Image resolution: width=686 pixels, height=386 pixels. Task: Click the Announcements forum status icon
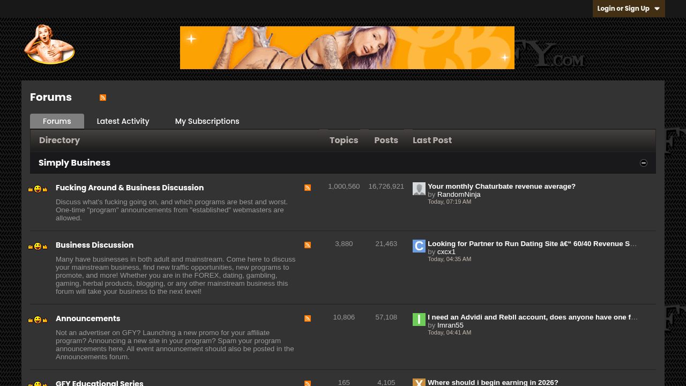(38, 320)
